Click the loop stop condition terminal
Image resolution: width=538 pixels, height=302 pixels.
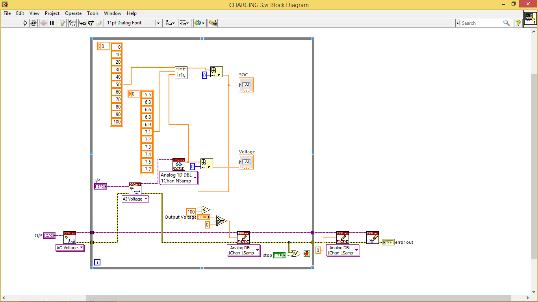307,254
